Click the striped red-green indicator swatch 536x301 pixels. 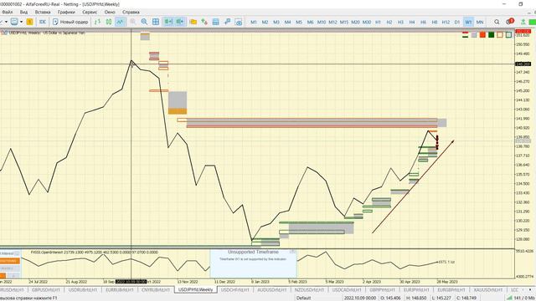pyautogui.click(x=466, y=35)
